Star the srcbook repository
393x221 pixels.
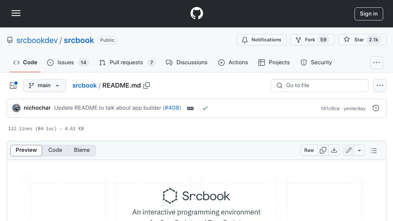pos(362,40)
